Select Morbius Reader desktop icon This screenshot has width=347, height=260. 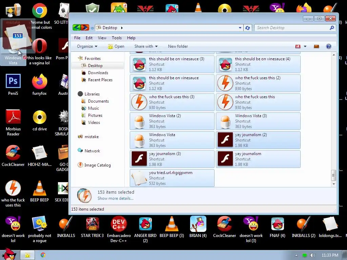click(13, 123)
